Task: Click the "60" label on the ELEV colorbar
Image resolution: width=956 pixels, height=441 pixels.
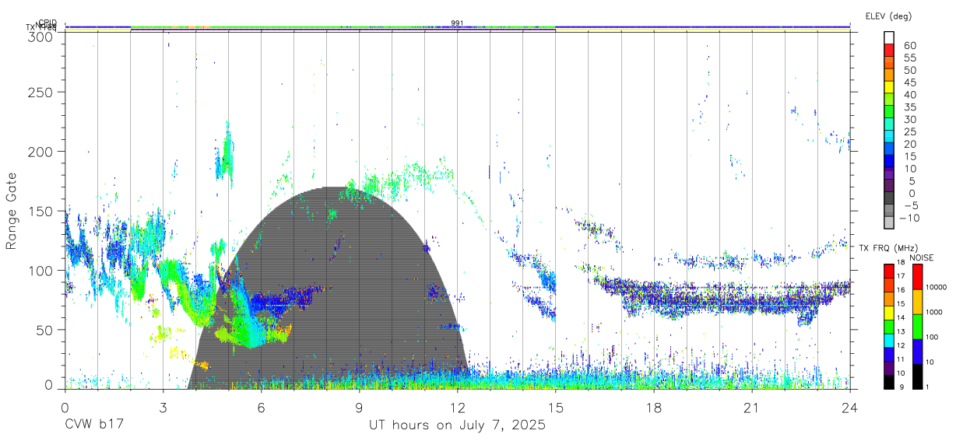Action: coord(909,45)
